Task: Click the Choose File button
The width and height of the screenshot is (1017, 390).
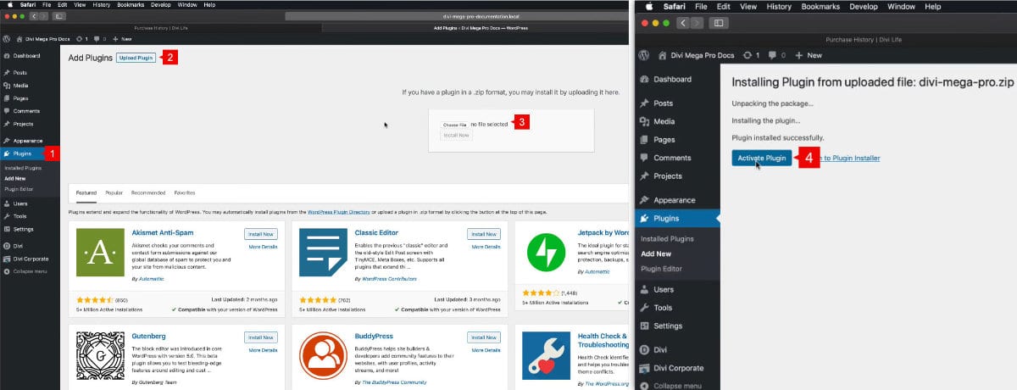Action: coord(455,125)
